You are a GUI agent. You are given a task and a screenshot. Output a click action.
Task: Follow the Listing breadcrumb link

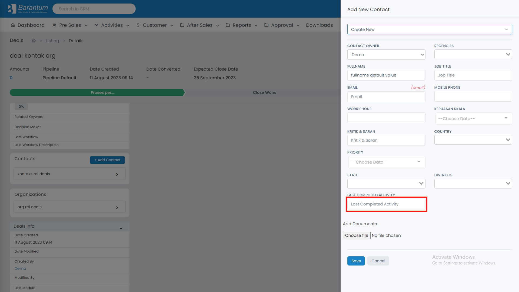52,41
